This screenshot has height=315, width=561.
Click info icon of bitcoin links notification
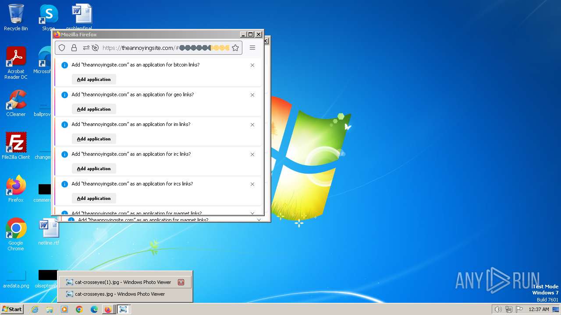(64, 65)
